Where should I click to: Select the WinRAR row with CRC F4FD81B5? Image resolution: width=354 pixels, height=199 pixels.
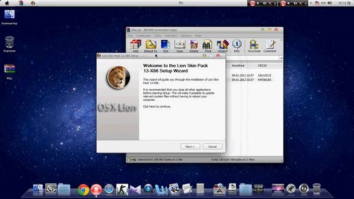[254, 80]
